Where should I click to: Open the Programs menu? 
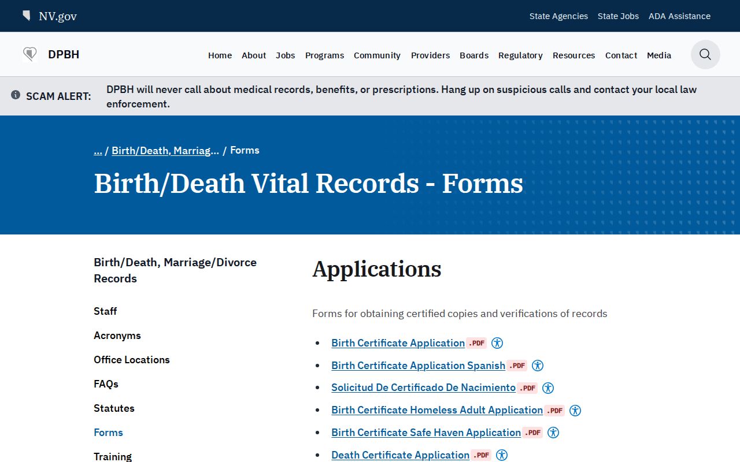point(324,55)
